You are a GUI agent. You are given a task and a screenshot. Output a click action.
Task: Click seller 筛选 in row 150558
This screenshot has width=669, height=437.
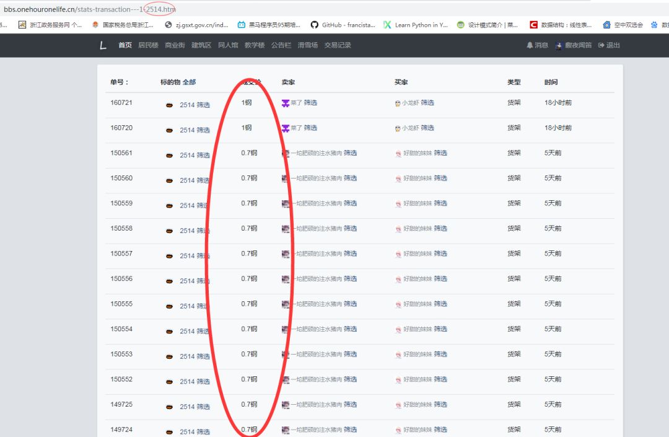tap(350, 228)
